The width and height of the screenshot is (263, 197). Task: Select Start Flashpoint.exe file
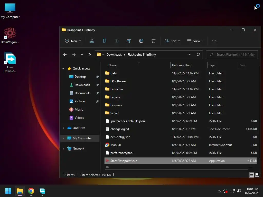[x=181, y=161]
